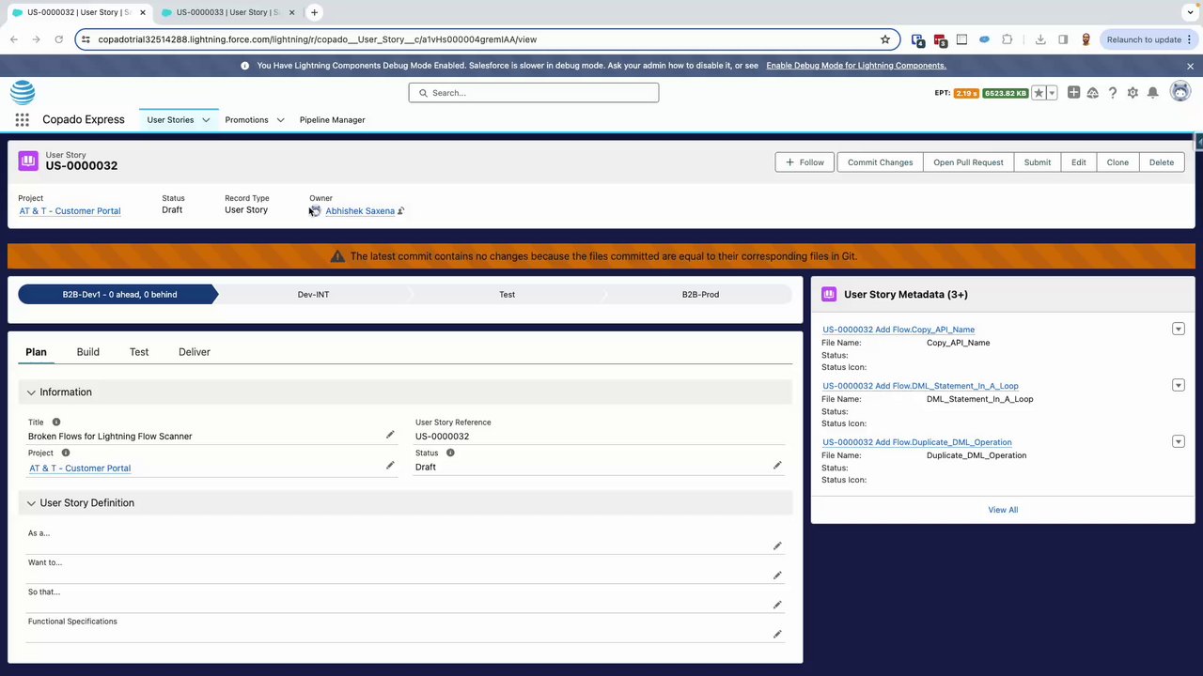Edit the Functional Specifications pencil icon
Screen dimensions: 1203x676
[x=777, y=635]
